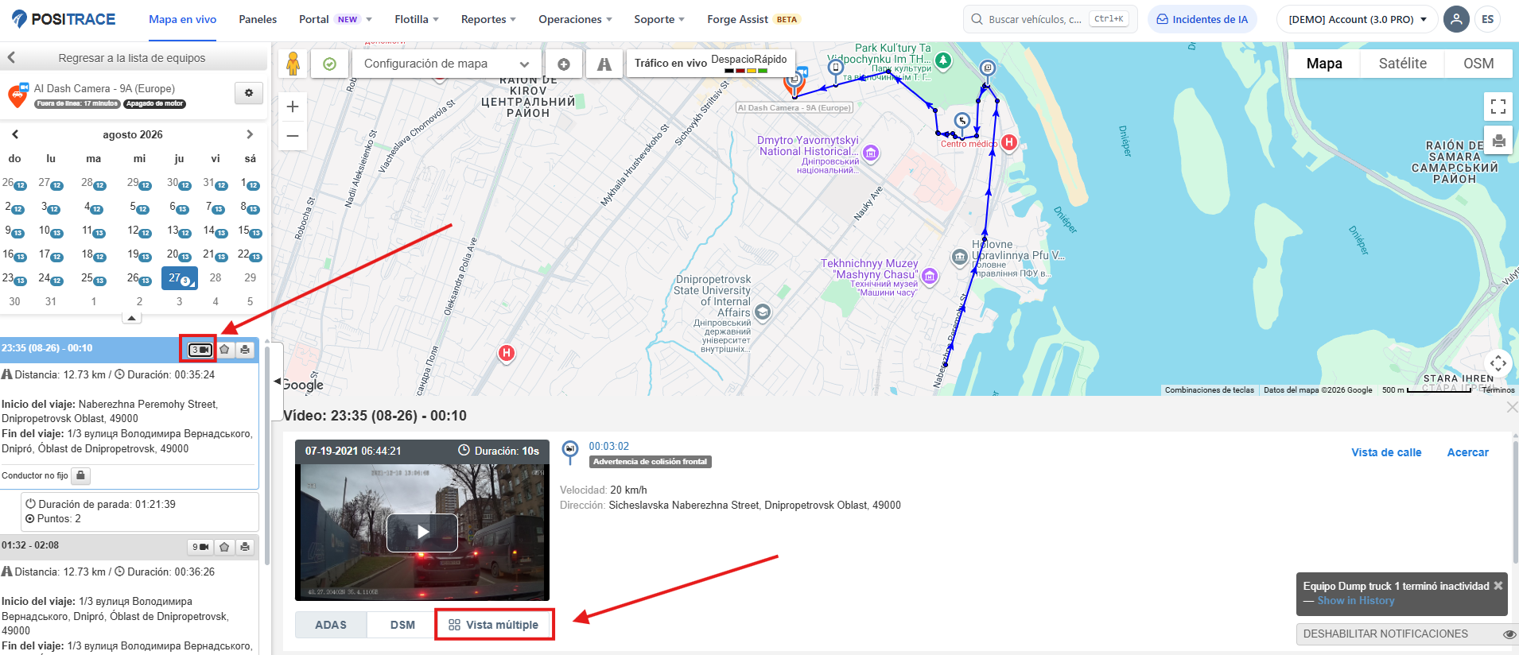The height and width of the screenshot is (655, 1519).
Task: Open Paneles in the navigation bar
Action: pyautogui.click(x=258, y=19)
